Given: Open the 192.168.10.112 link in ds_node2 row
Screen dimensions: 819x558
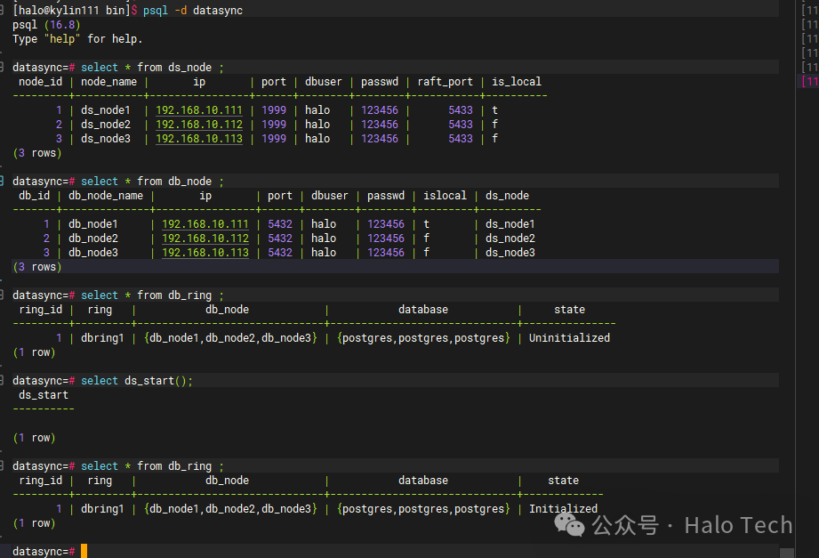Looking at the screenshot, I should pyautogui.click(x=198, y=125).
